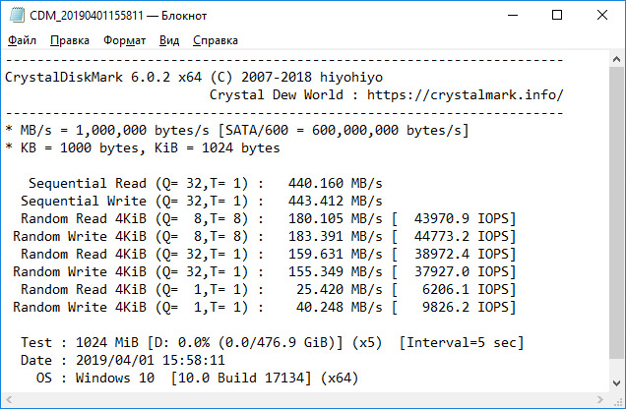Click the 38972.4 IOPS value
This screenshot has height=409, width=626.
[461, 254]
